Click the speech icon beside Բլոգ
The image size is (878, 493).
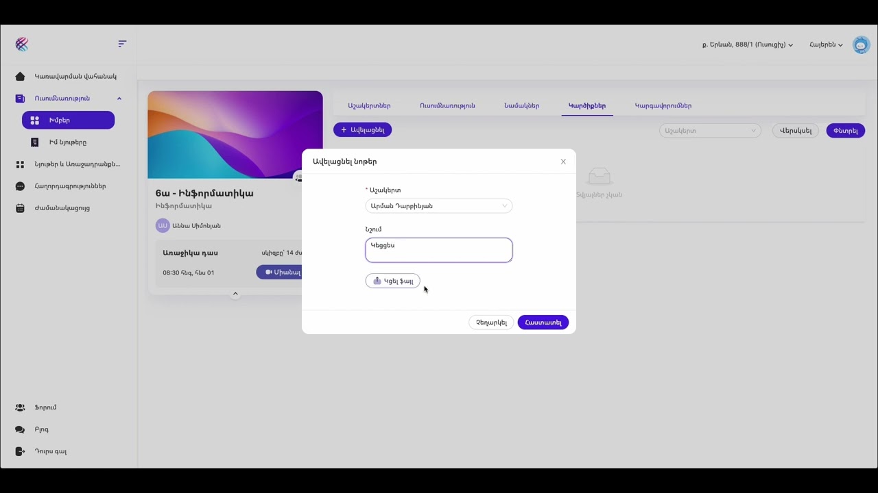[20, 429]
